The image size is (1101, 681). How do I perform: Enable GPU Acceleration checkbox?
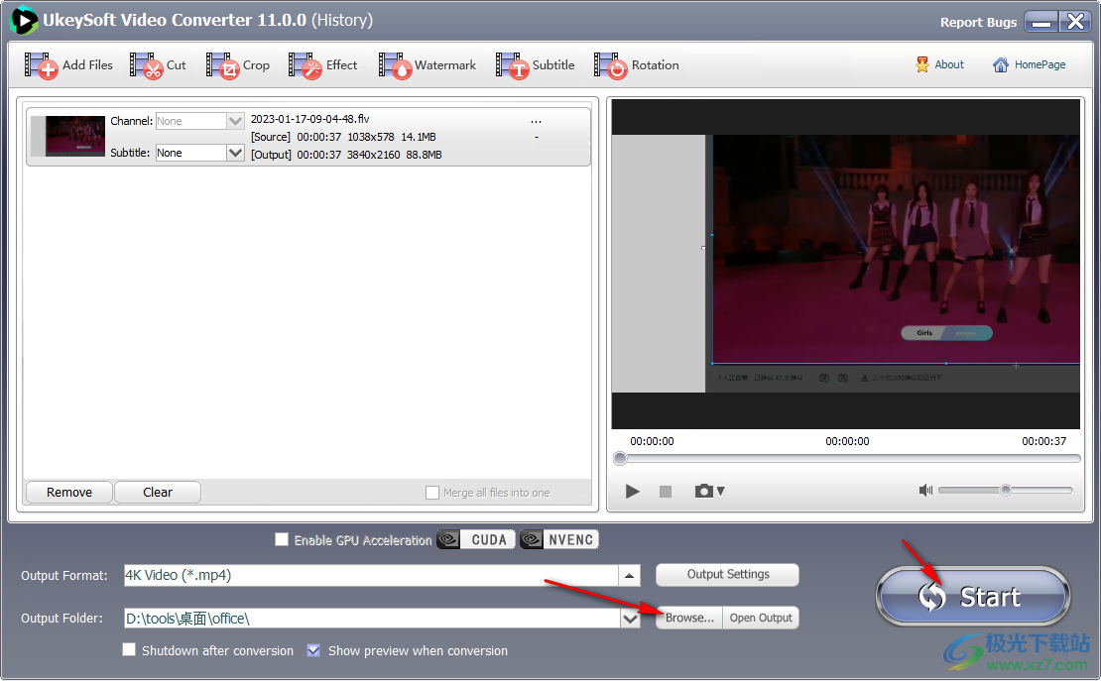click(x=282, y=539)
